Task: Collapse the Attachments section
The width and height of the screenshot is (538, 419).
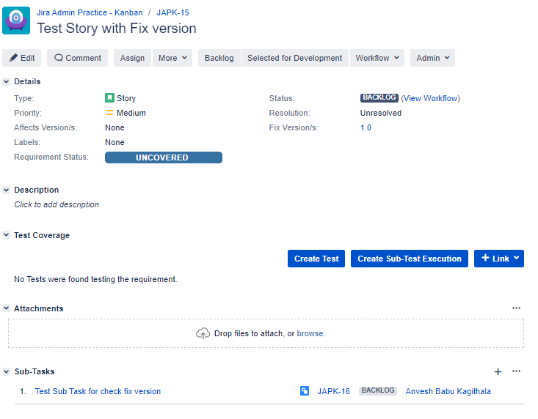Action: 6,308
